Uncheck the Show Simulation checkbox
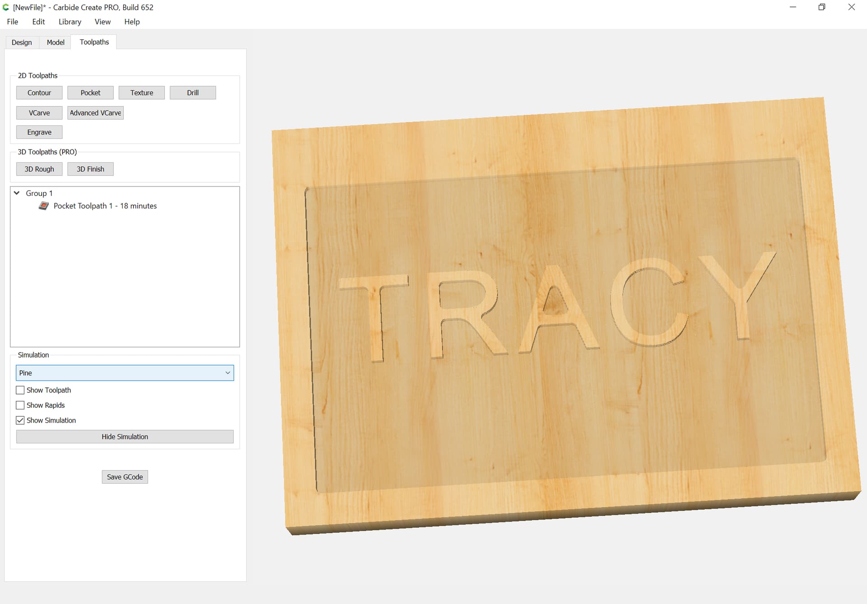The image size is (867, 604). (x=20, y=420)
